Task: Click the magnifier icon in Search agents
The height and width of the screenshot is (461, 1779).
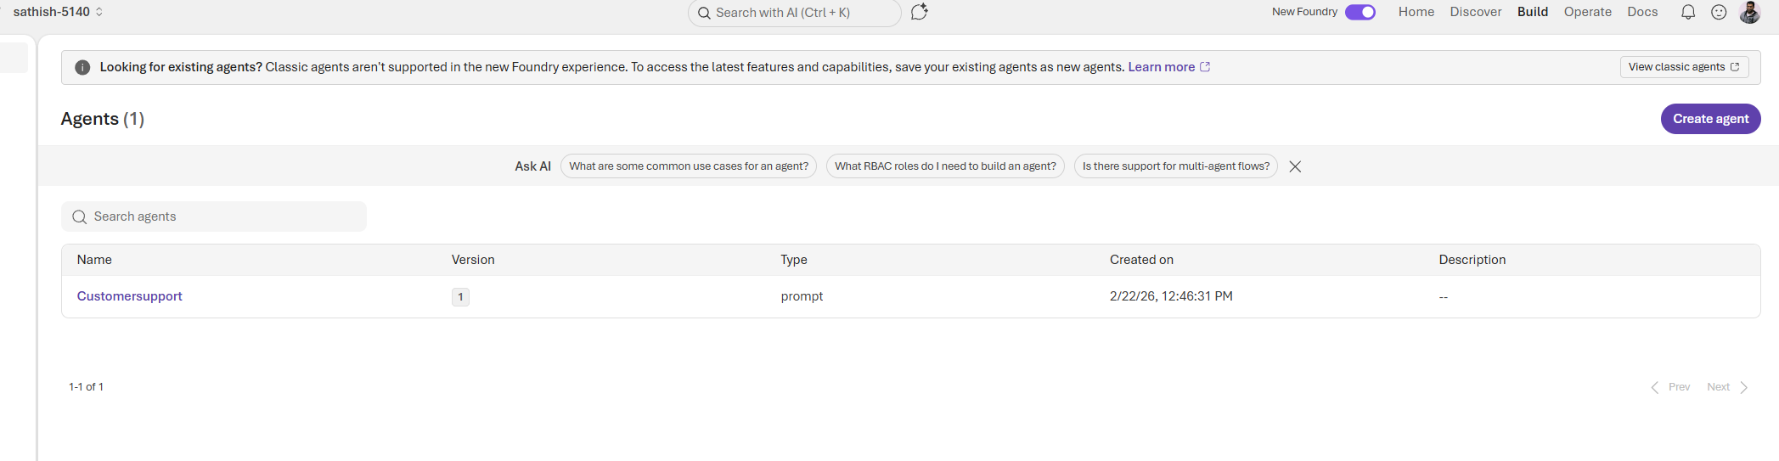Action: (80, 217)
